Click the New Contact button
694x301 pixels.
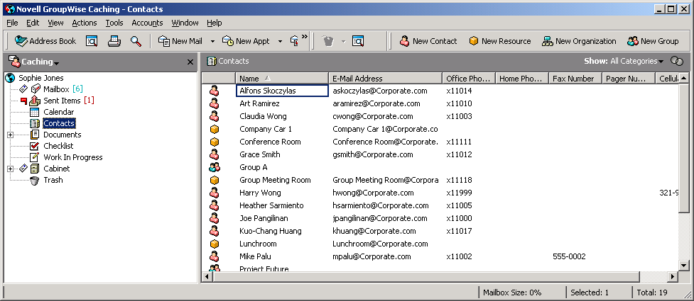click(x=428, y=41)
